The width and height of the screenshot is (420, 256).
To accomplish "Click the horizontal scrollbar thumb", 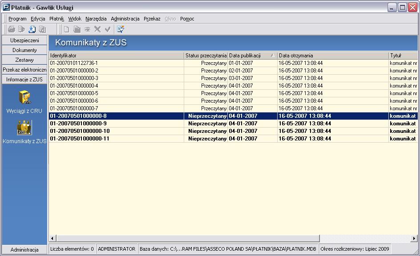I will [188, 238].
